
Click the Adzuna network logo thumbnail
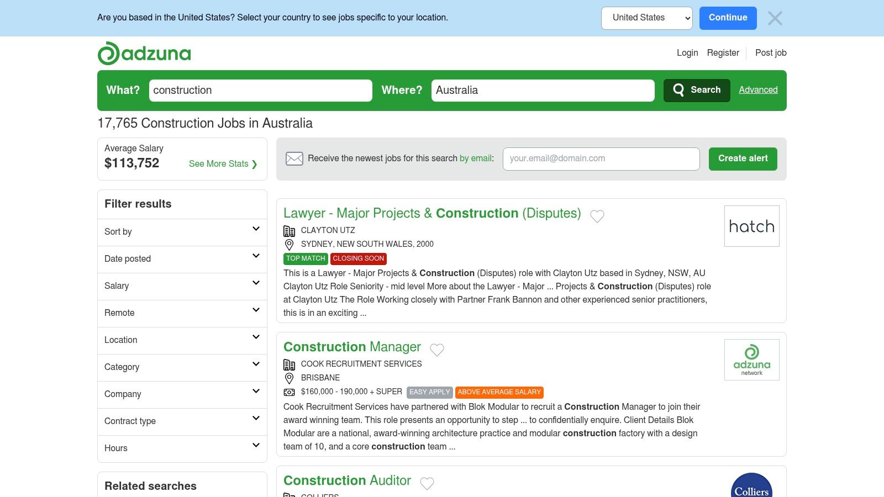click(751, 360)
